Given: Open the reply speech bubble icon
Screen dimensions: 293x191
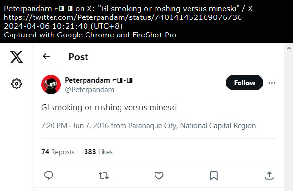Looking at the screenshot, I should [49, 175].
